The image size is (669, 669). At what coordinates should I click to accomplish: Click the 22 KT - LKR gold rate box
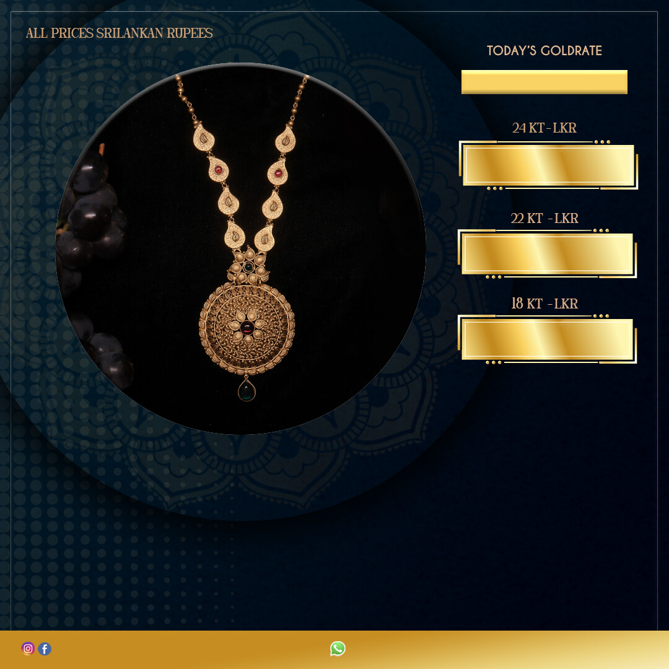click(548, 254)
